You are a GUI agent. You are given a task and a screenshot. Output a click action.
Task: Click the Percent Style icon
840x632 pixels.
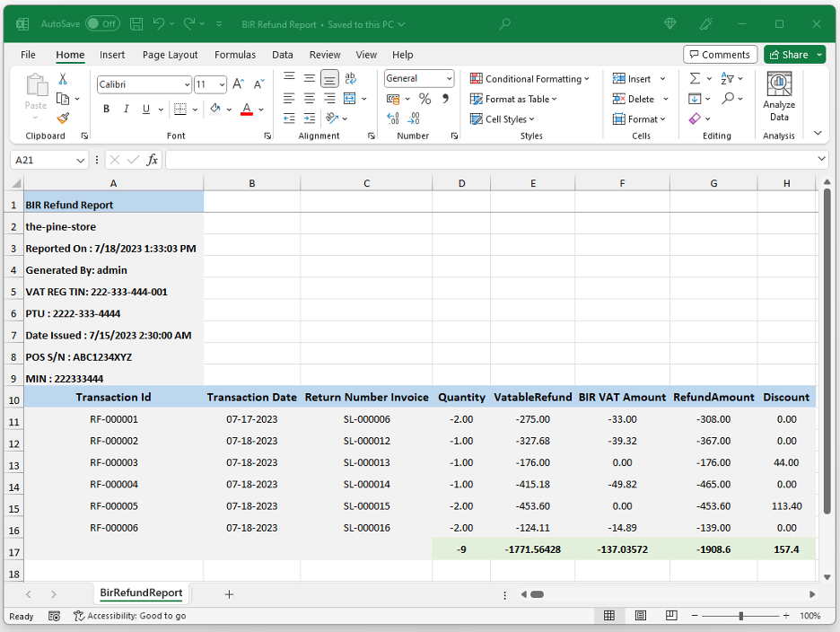pos(424,99)
